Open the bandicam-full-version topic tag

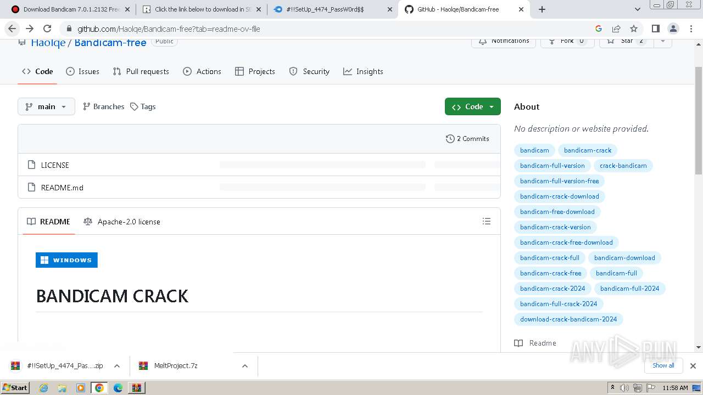pyautogui.click(x=553, y=166)
